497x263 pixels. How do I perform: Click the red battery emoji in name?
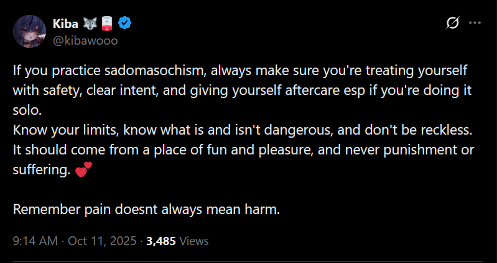pos(107,24)
